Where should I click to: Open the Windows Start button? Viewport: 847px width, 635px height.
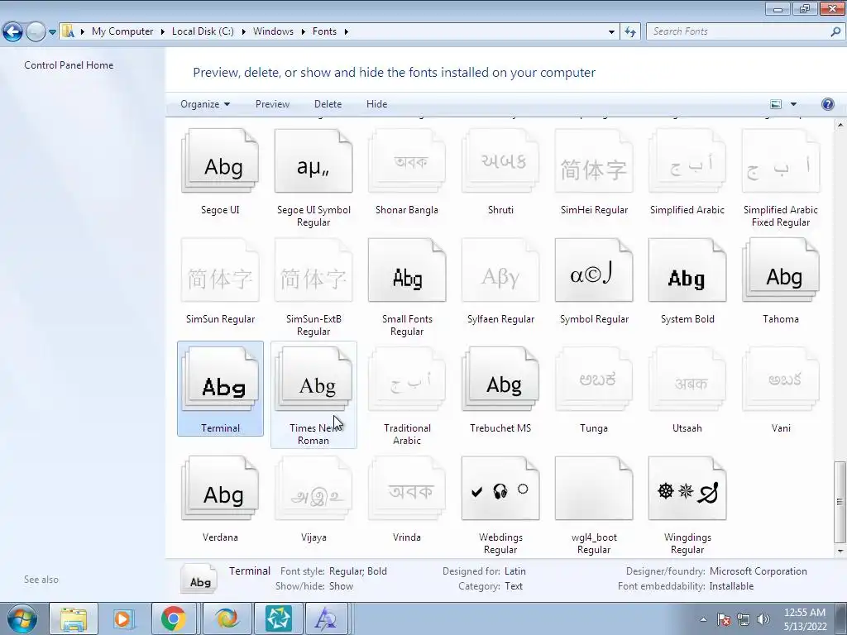click(x=22, y=618)
